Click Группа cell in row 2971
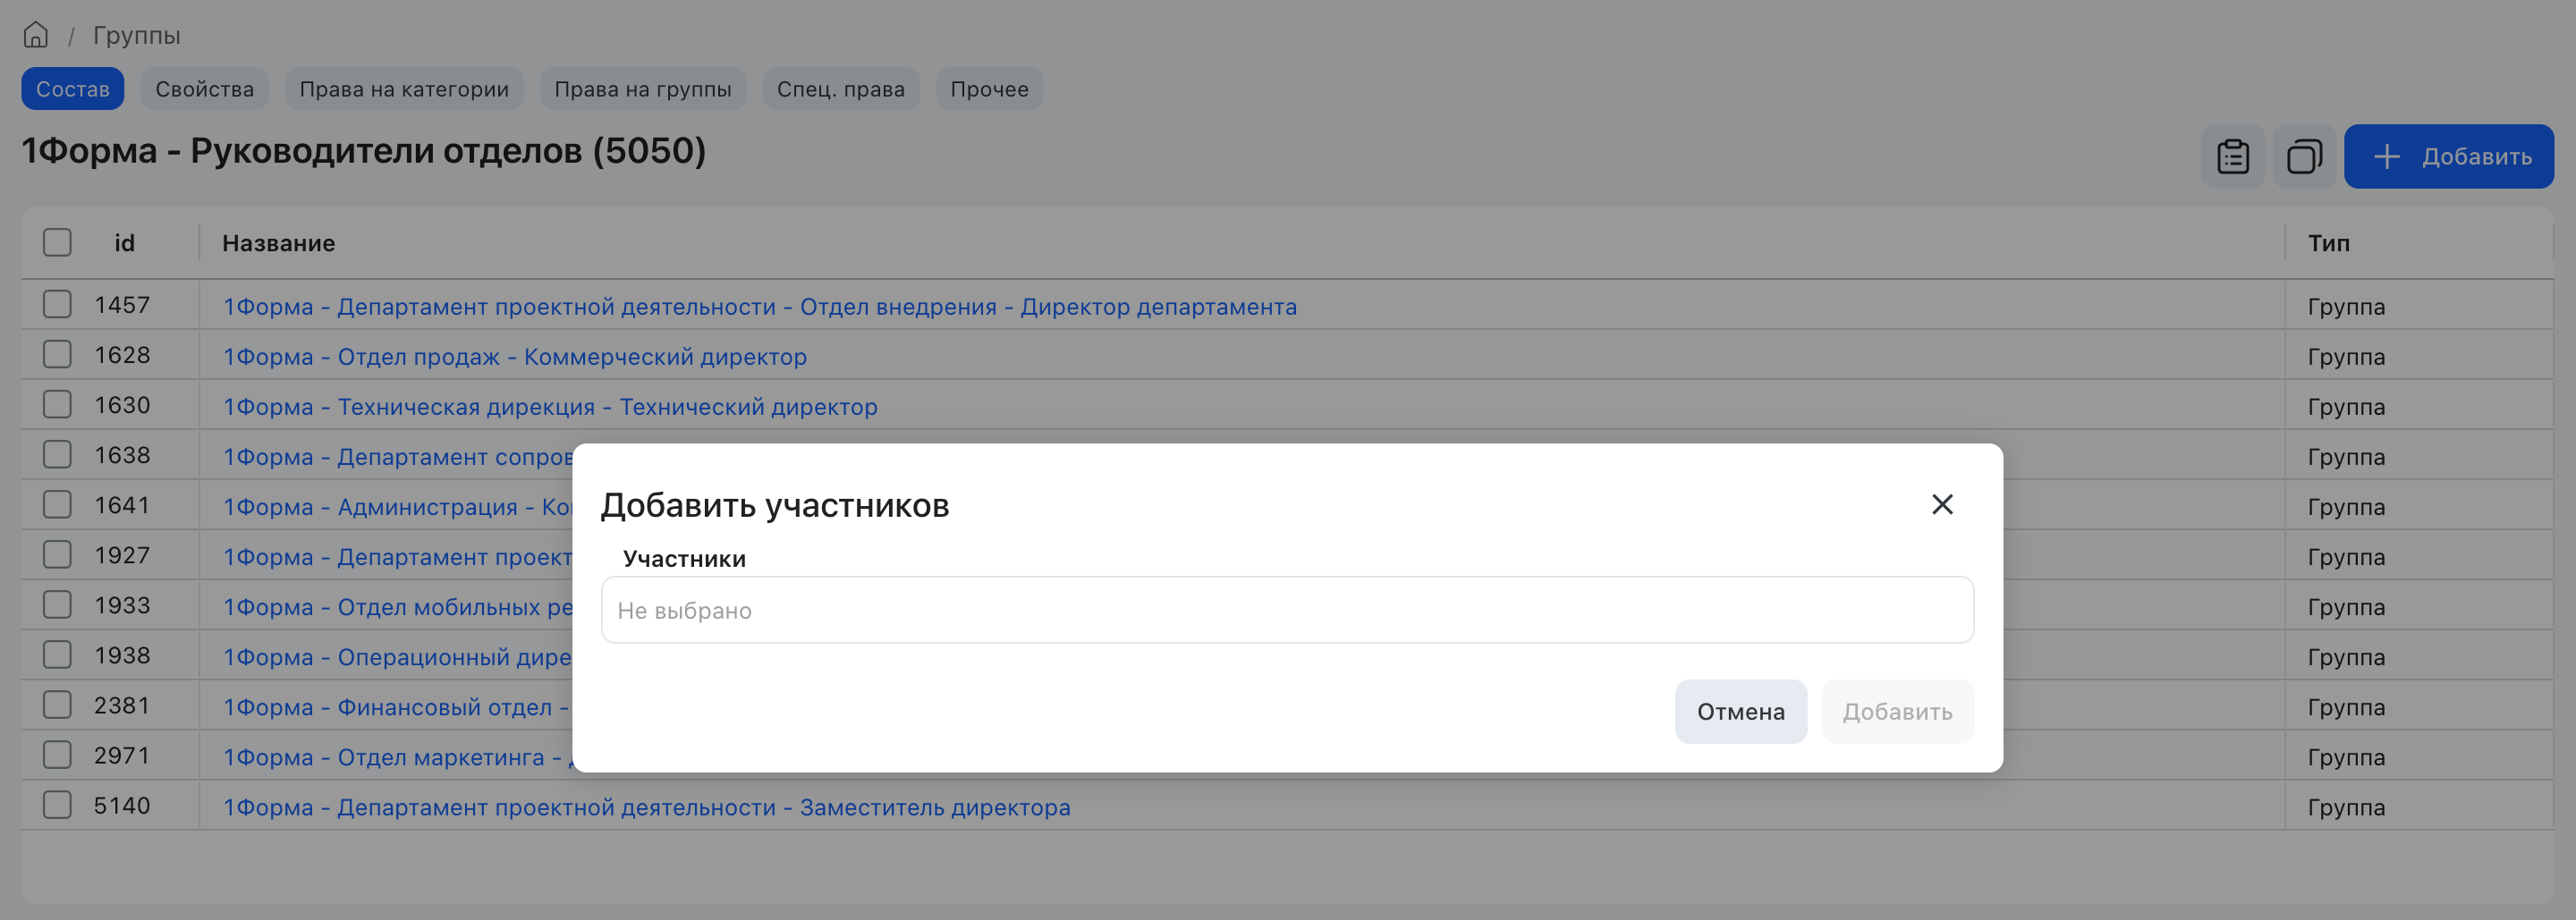The height and width of the screenshot is (920, 2576). click(x=2346, y=757)
